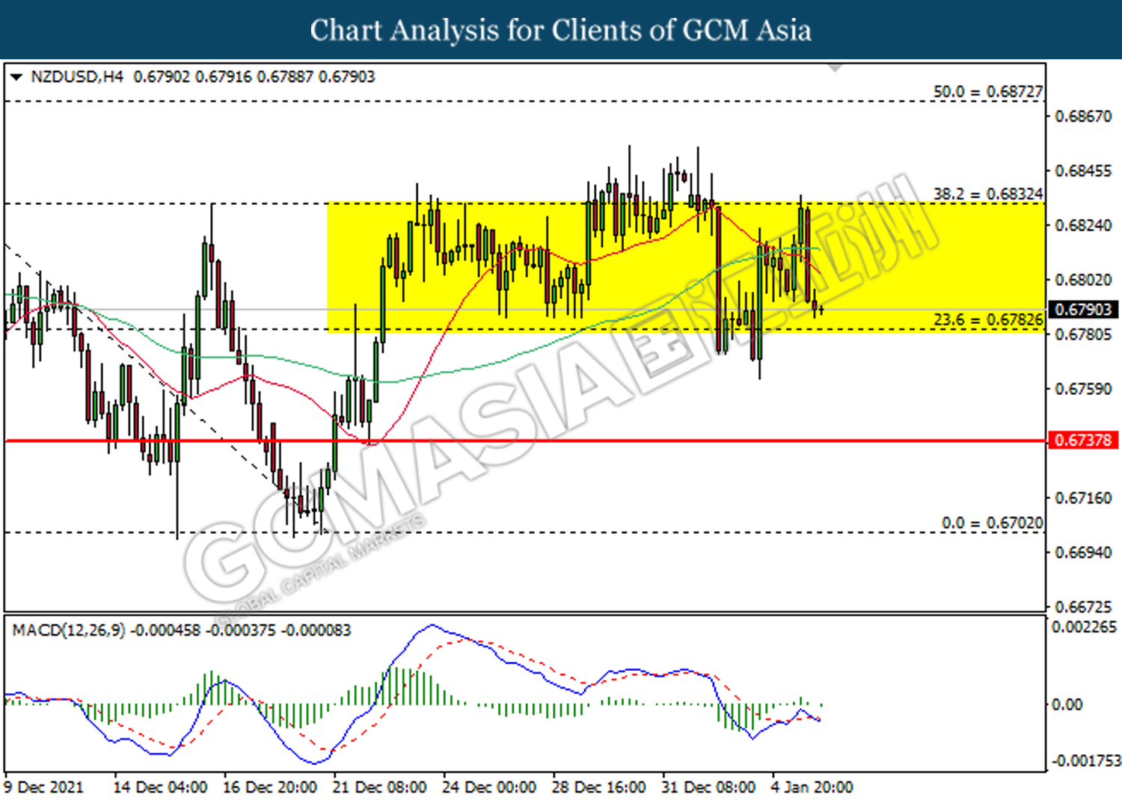Click the MACD(12,26,9) indicator label

(x=69, y=630)
